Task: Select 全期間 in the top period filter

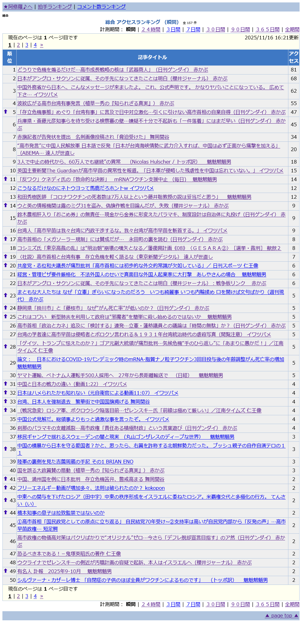Action: [292, 29]
